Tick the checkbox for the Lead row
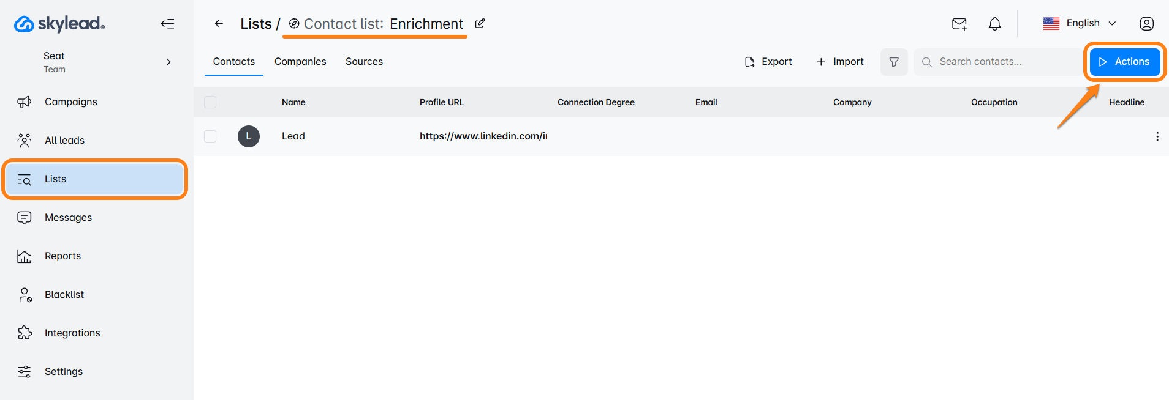The width and height of the screenshot is (1169, 400). (210, 136)
